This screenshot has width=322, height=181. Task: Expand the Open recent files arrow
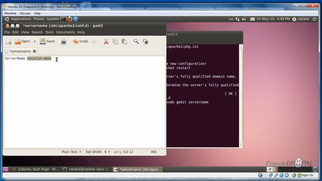click(x=35, y=41)
